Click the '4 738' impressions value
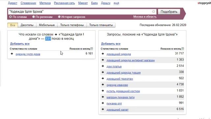This screenshot has width=211, height=119. point(180,84)
